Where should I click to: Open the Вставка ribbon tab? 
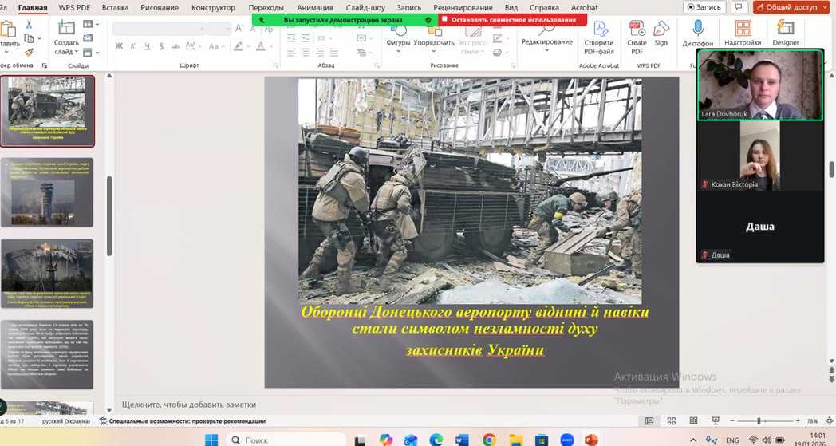pyautogui.click(x=116, y=7)
